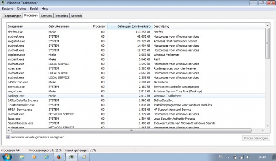The height and width of the screenshot is (161, 276).
Task: Click the 'Proces beëindigen' button
Action: click(256, 138)
